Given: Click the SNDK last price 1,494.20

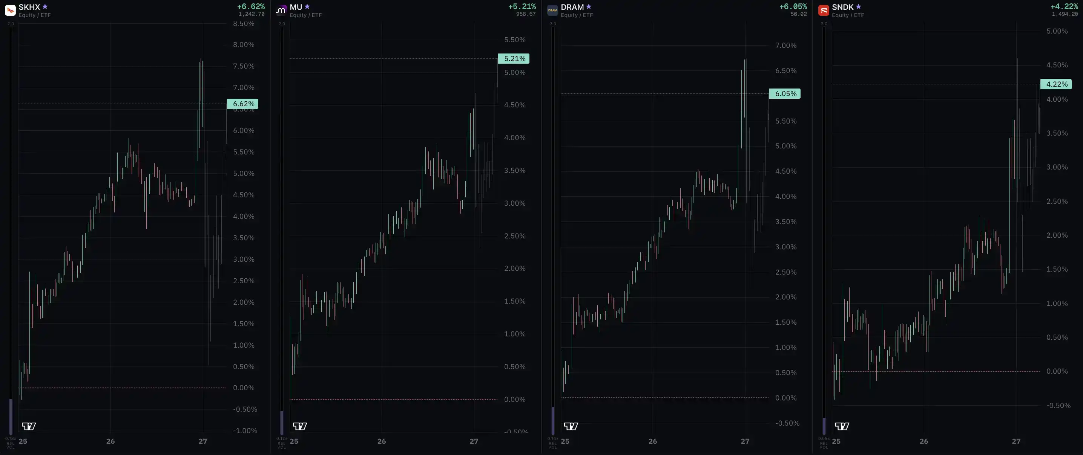Looking at the screenshot, I should (x=1065, y=14).
